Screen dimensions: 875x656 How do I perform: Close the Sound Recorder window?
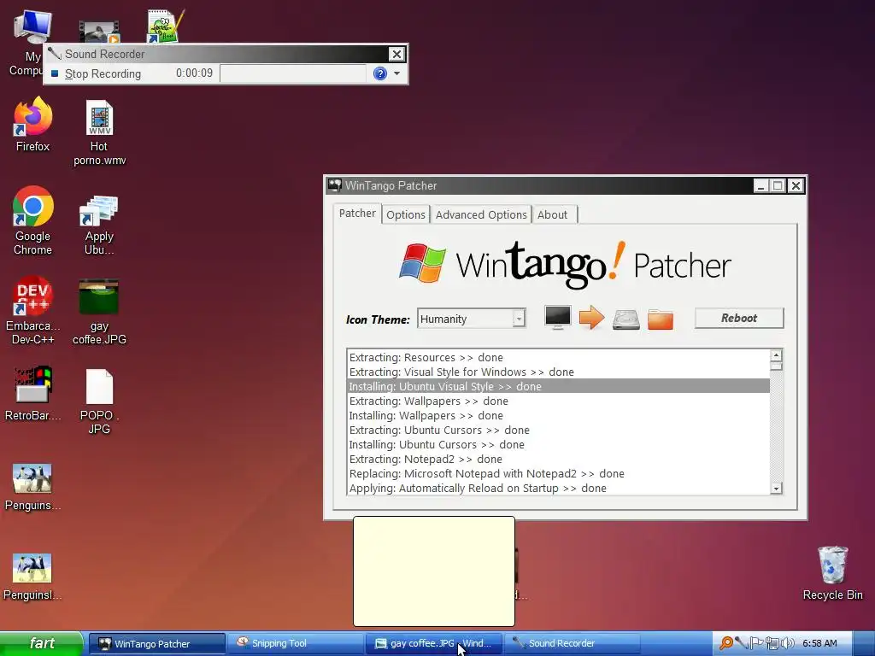(396, 54)
